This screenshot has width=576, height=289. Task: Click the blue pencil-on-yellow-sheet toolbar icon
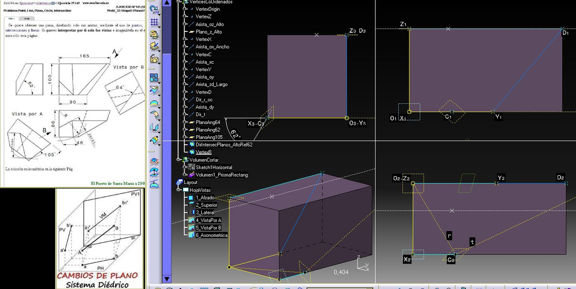154,45
